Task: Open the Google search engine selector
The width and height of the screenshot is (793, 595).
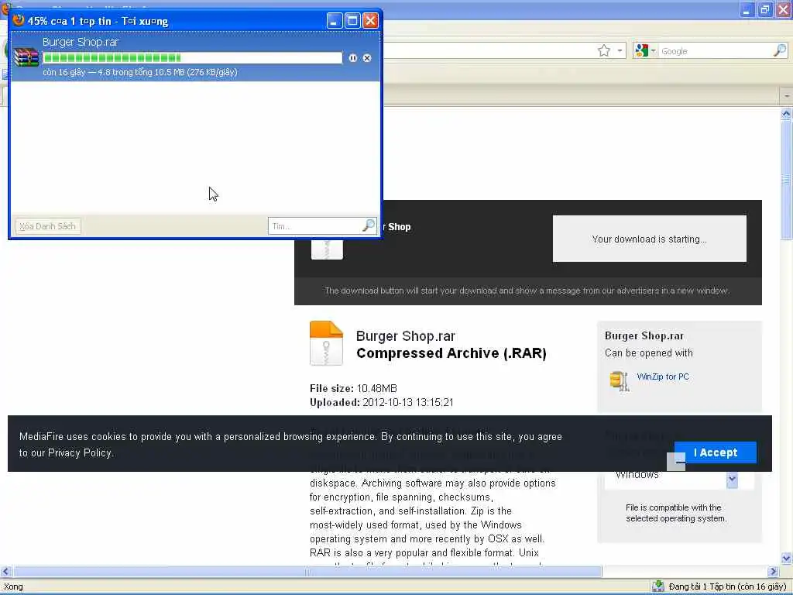Action: tap(645, 50)
